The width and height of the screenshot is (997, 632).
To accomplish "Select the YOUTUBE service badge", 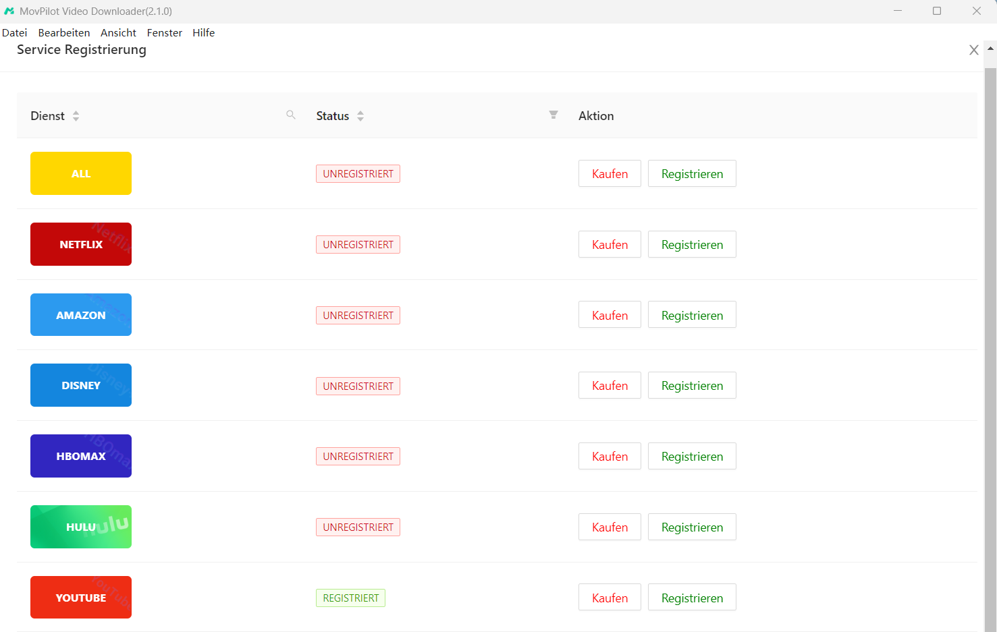I will (x=81, y=598).
